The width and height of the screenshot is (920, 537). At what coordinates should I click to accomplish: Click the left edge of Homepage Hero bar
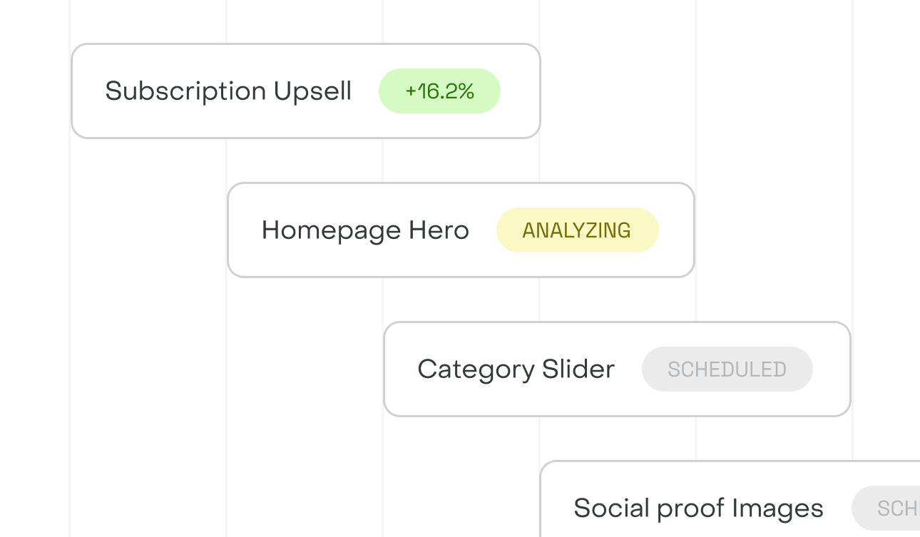[229, 230]
